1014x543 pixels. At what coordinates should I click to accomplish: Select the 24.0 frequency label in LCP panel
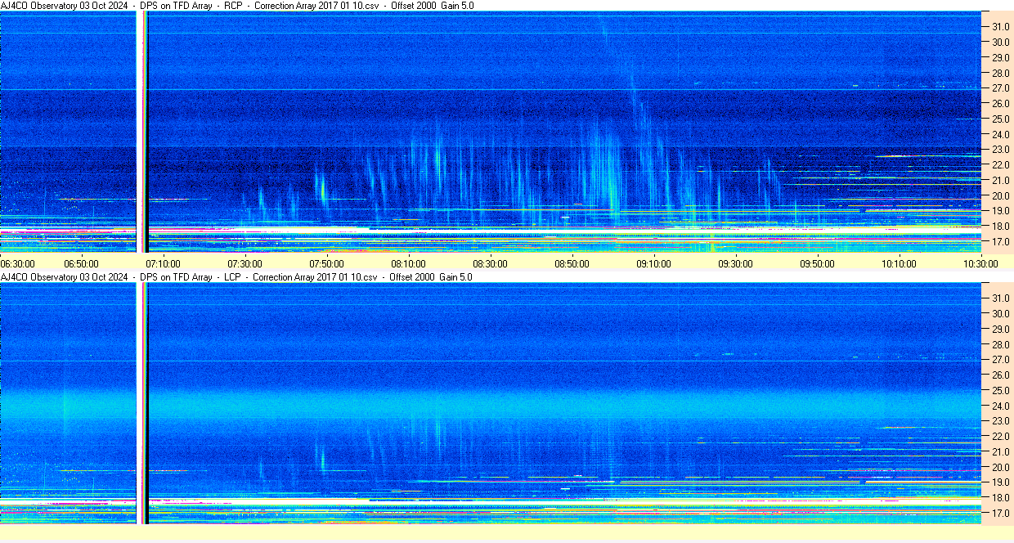1000,406
